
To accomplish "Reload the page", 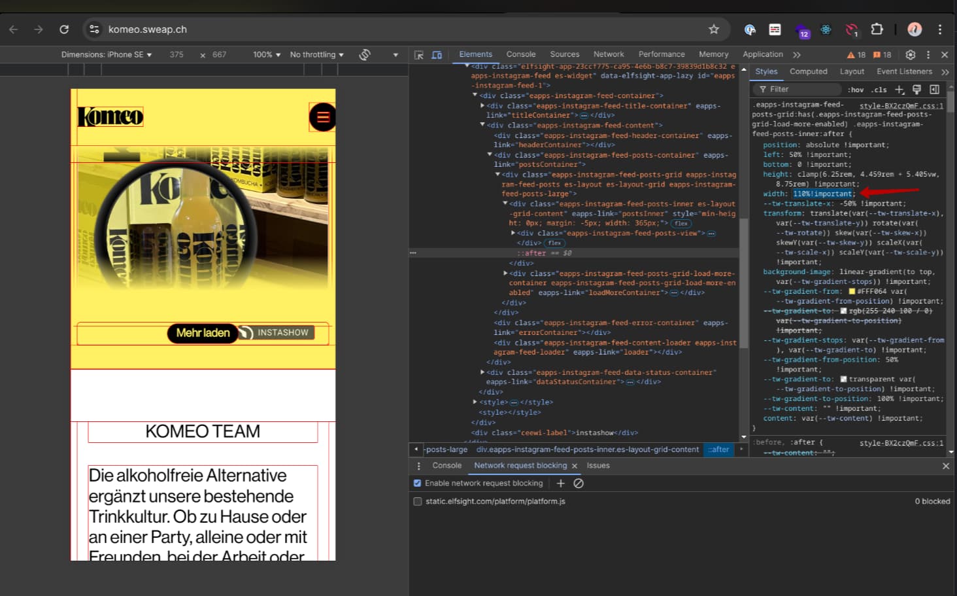I will [x=64, y=29].
